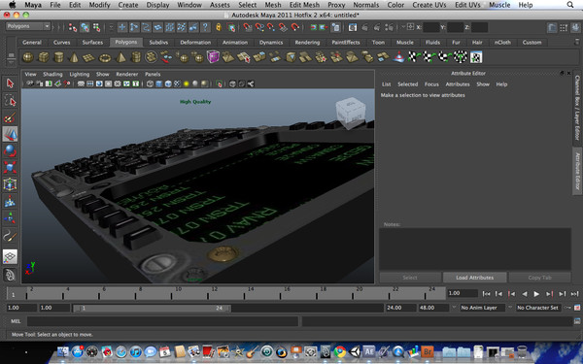This screenshot has width=583, height=364.
Task: Toggle the Channel Box / Layer Editor tab
Action: pyautogui.click(x=577, y=108)
